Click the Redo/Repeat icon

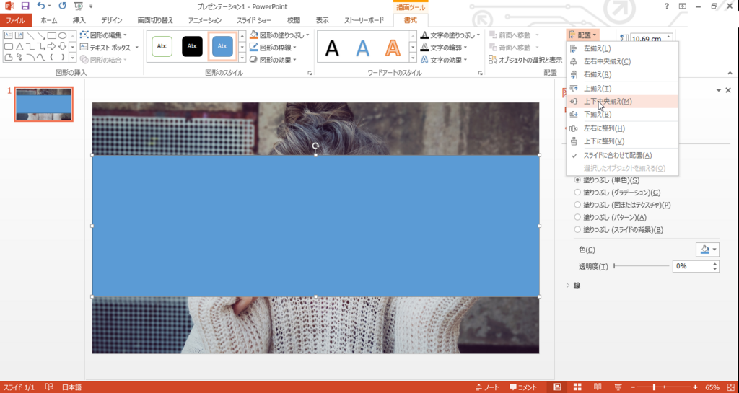click(x=62, y=6)
